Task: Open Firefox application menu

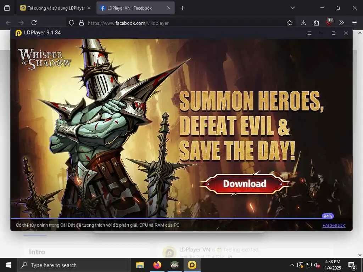Action: click(x=354, y=23)
